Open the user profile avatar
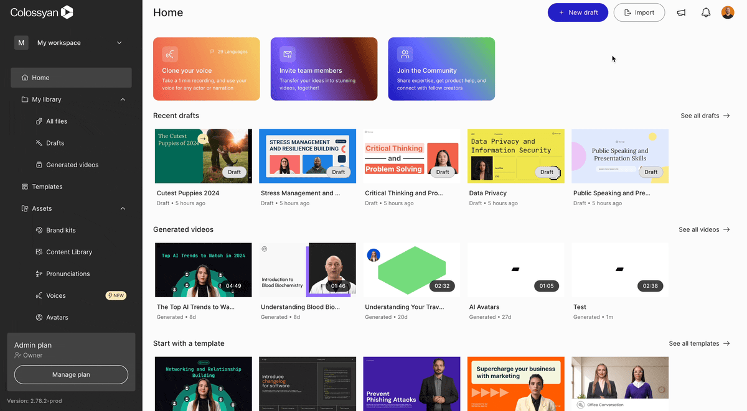 [728, 12]
